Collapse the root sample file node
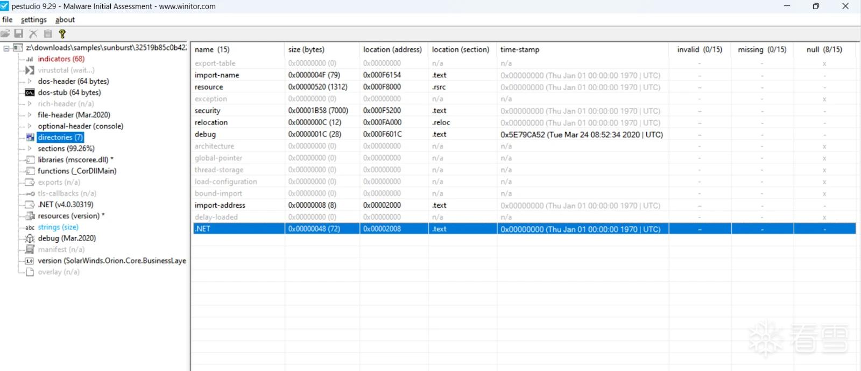 point(6,48)
